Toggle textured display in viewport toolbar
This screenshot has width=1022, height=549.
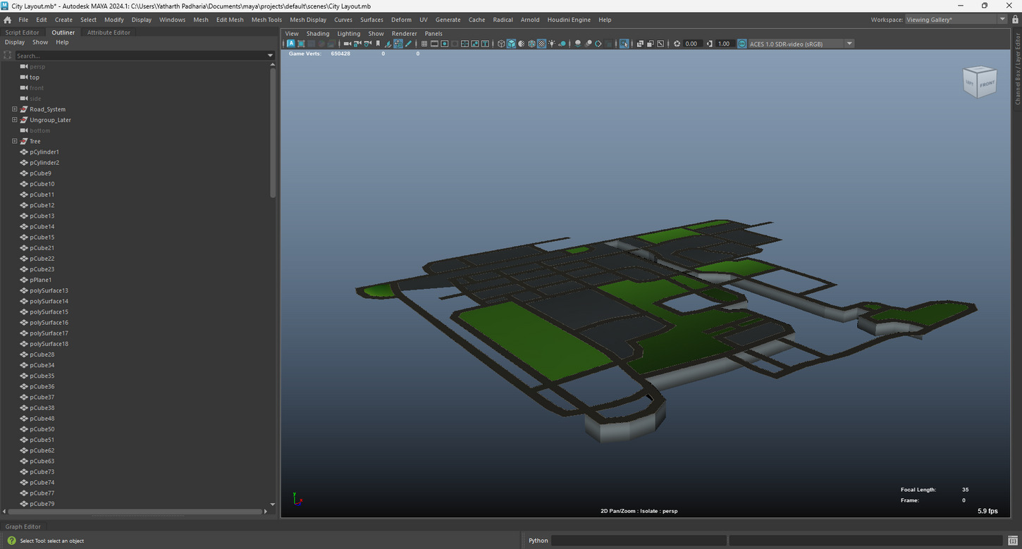541,44
